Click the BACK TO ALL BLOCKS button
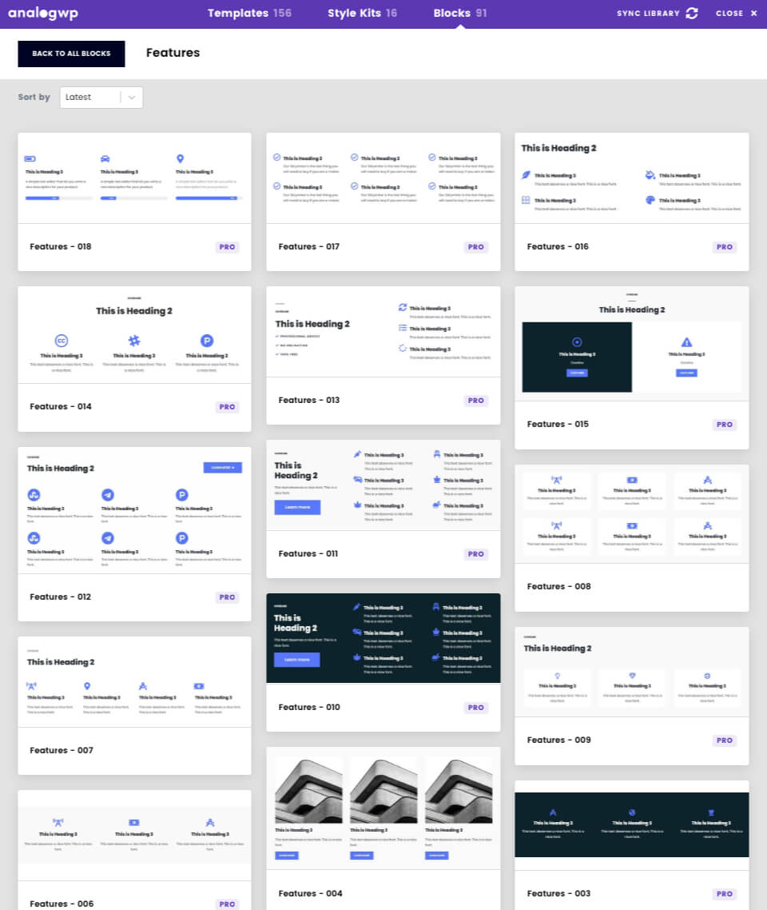Viewport: 767px width, 910px height. pyautogui.click(x=71, y=54)
